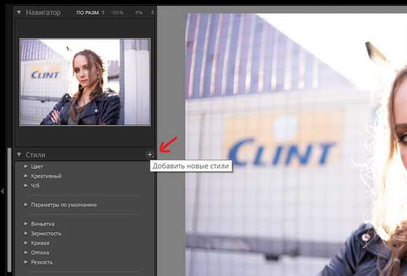Select the Ч/б label

click(x=35, y=185)
